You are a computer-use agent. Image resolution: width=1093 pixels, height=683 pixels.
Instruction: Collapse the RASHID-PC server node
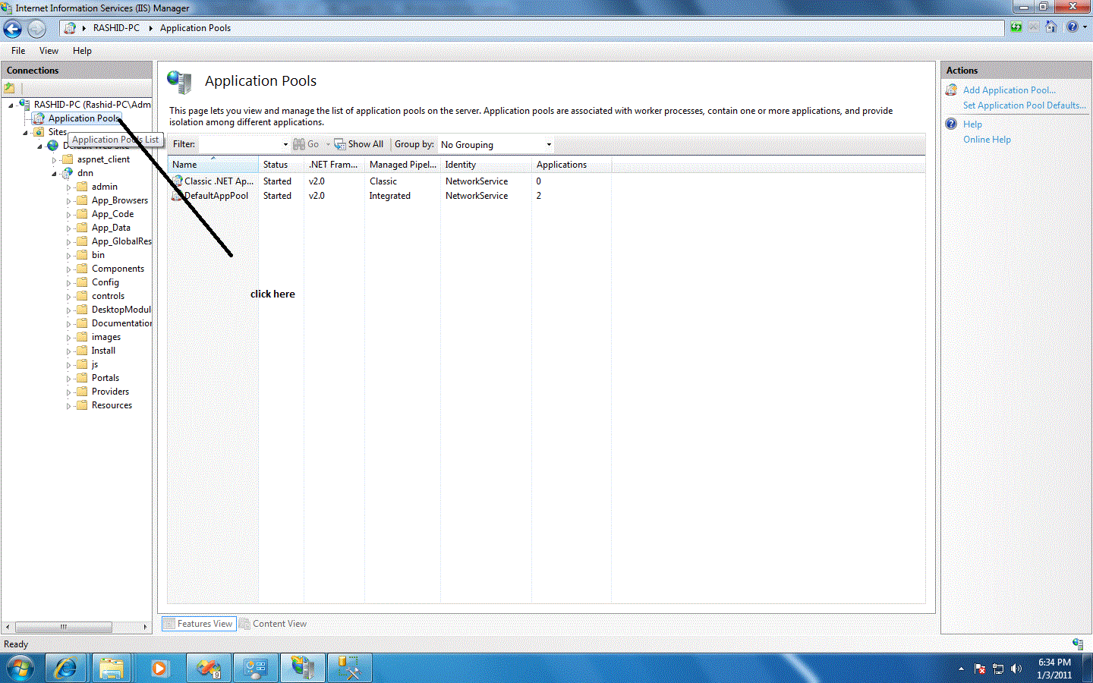pyautogui.click(x=11, y=105)
